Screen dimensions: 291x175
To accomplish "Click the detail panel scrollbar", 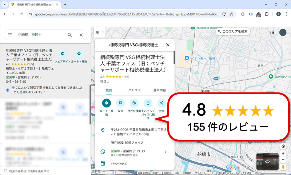I will pyautogui.click(x=174, y=57).
